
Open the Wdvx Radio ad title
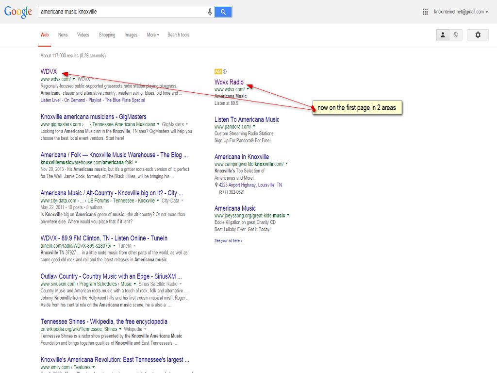point(229,82)
